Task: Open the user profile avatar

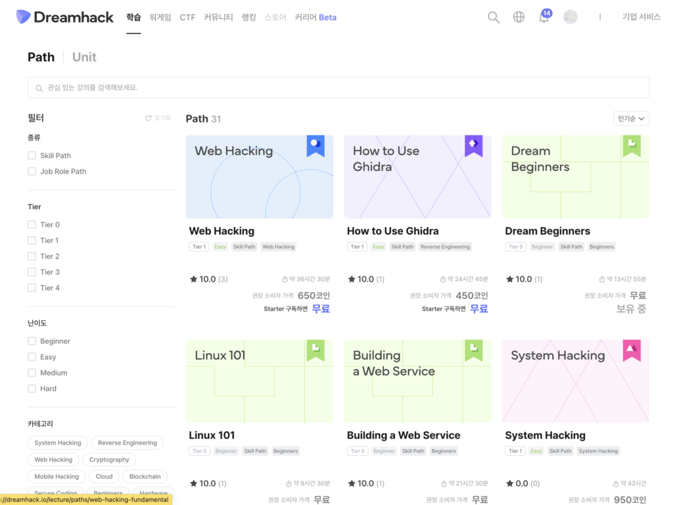Action: [570, 17]
